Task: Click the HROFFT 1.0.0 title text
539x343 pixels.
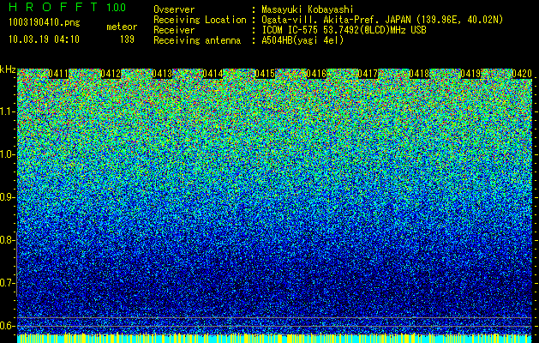Action: tap(67, 7)
